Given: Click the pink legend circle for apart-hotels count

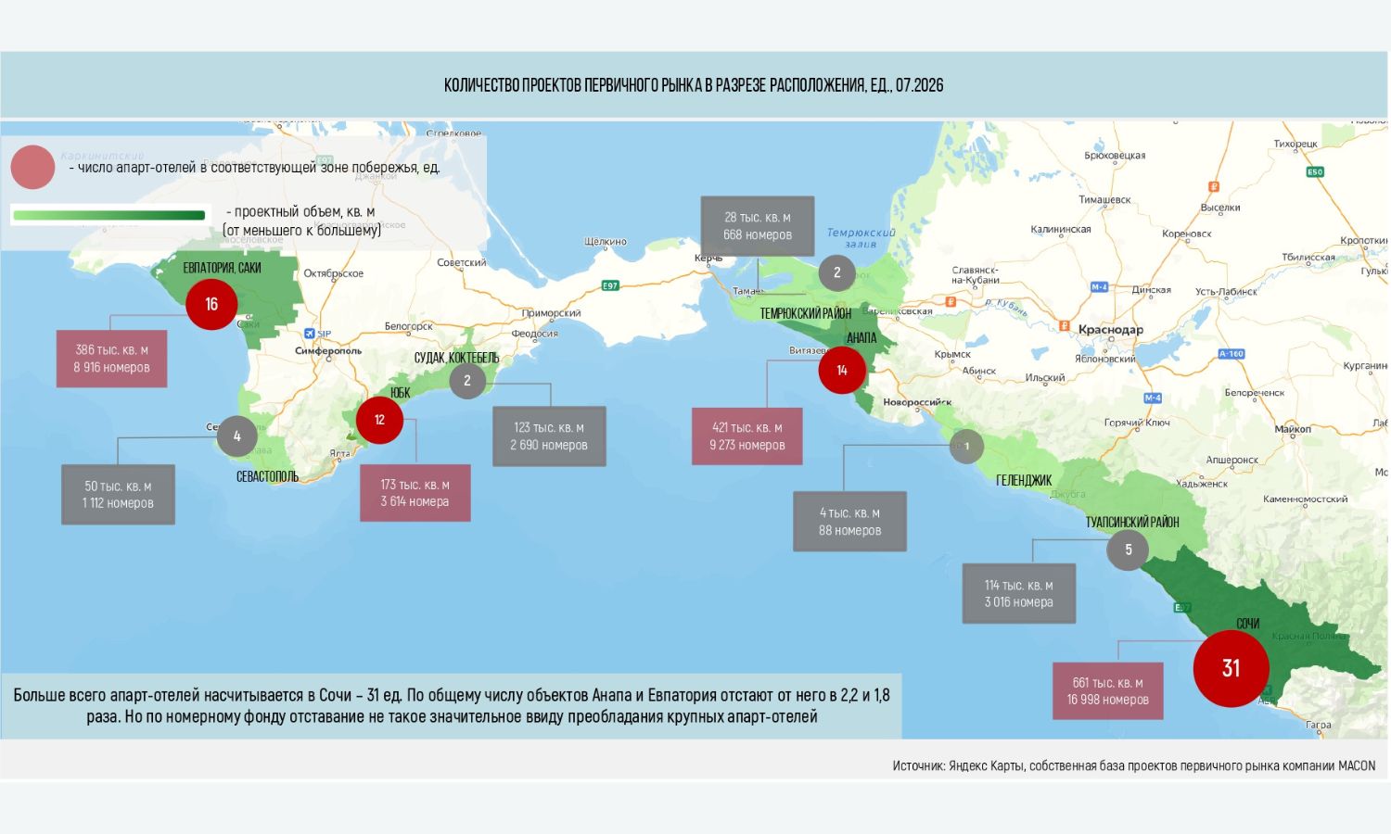Looking at the screenshot, I should click(x=32, y=168).
